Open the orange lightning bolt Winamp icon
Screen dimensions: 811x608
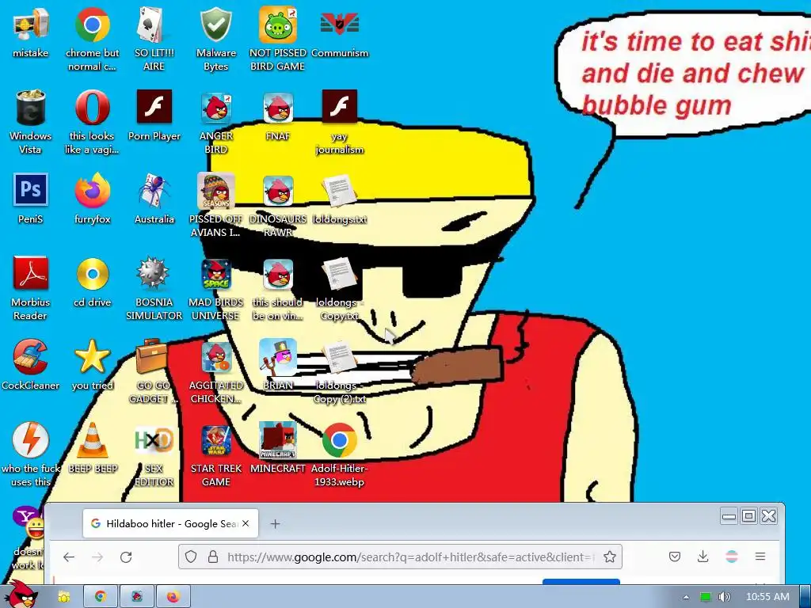click(x=31, y=440)
